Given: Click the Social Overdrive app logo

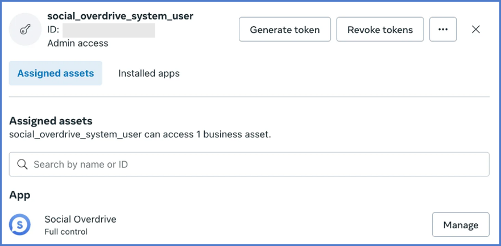Looking at the screenshot, I should click(x=20, y=225).
